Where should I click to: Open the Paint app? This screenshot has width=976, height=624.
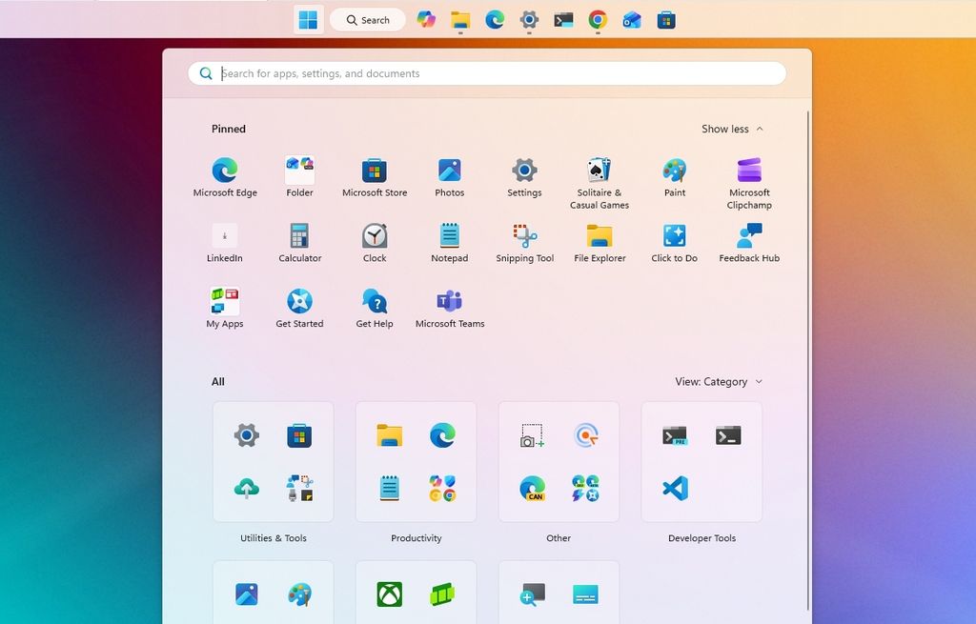pyautogui.click(x=674, y=177)
